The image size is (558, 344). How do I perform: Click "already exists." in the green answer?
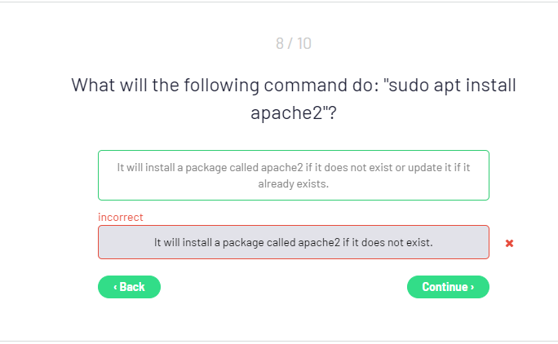293,183
